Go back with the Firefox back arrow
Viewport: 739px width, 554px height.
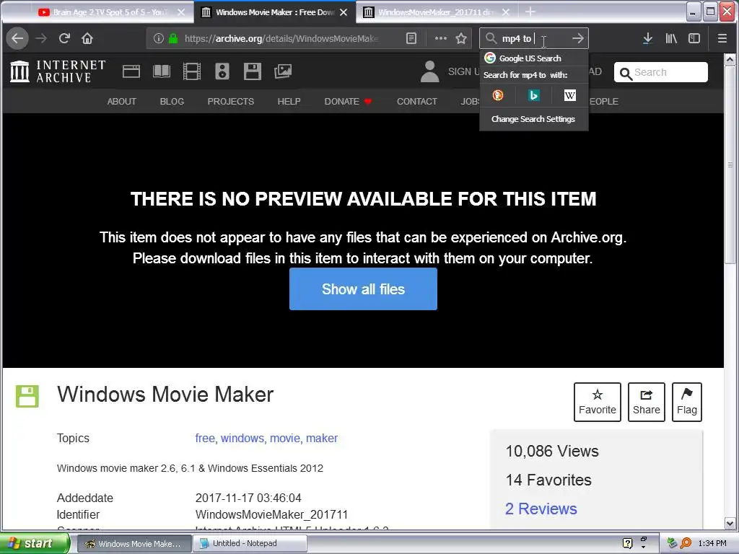pos(17,38)
